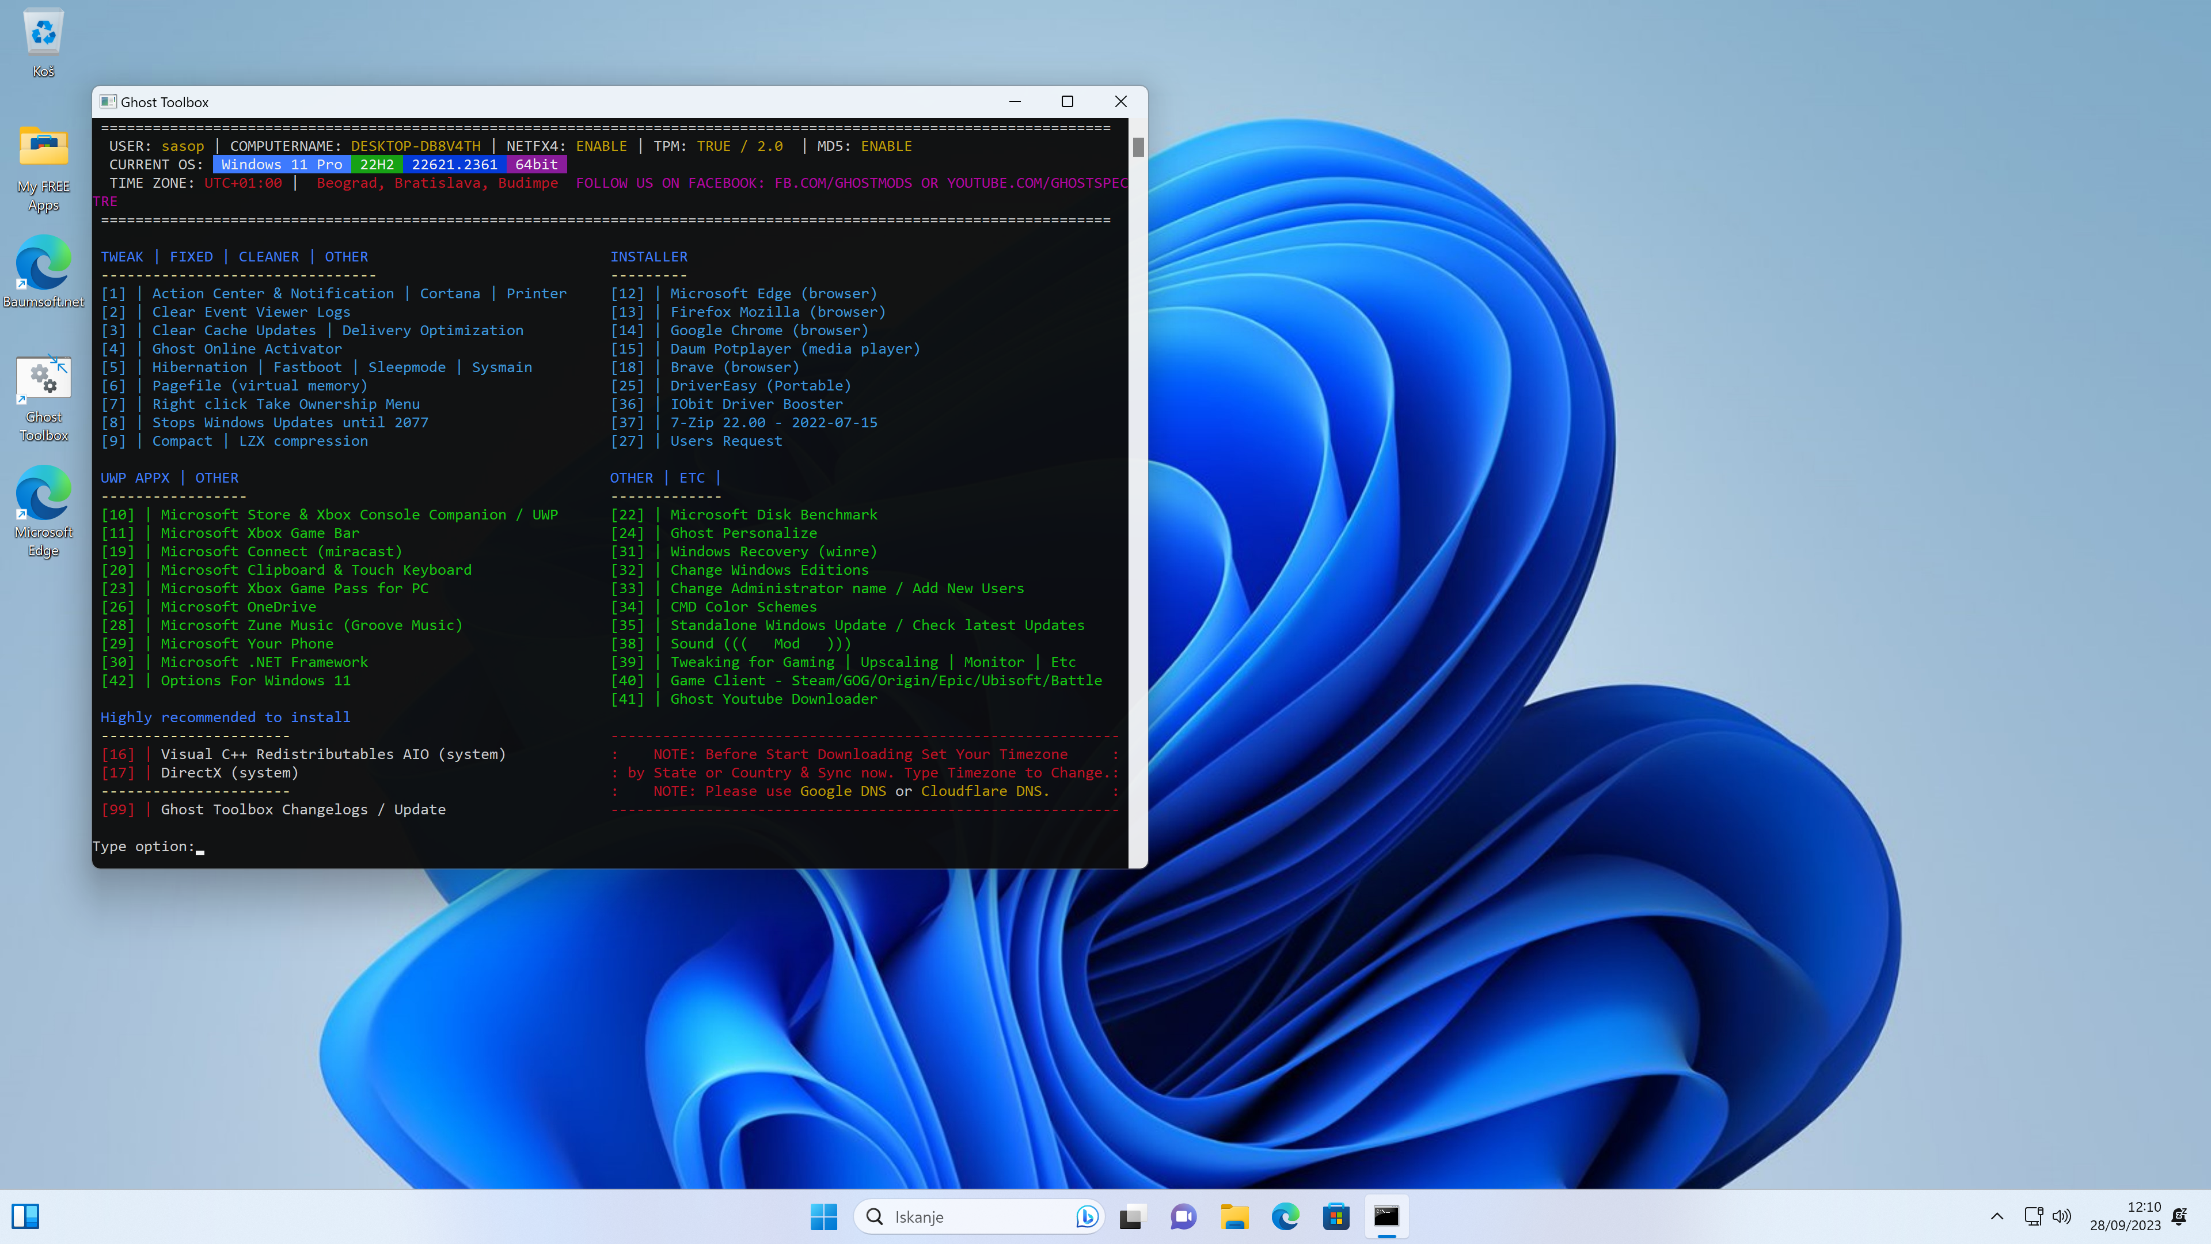2211x1244 pixels.
Task: Click 'DirectX (system)' entry
Action: tap(230, 773)
